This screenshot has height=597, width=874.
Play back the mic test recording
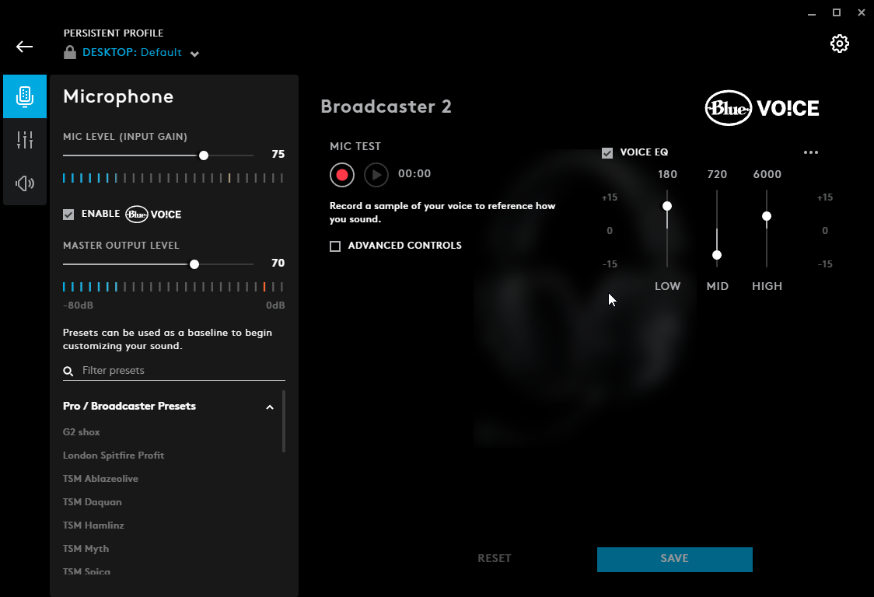(x=376, y=175)
